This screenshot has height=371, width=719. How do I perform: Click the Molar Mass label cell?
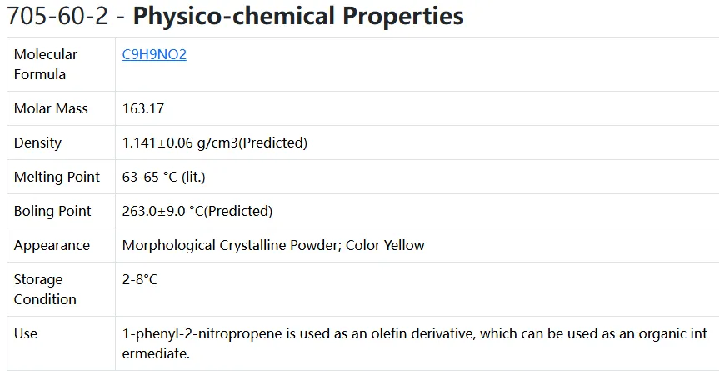62,108
